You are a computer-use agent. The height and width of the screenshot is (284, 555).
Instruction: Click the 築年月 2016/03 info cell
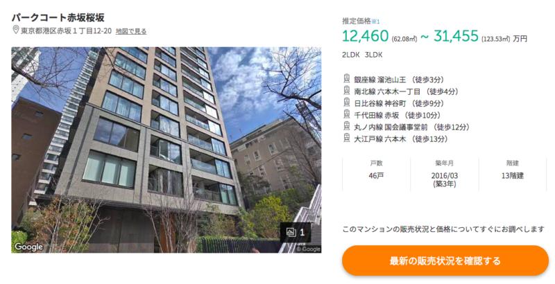tap(445, 174)
